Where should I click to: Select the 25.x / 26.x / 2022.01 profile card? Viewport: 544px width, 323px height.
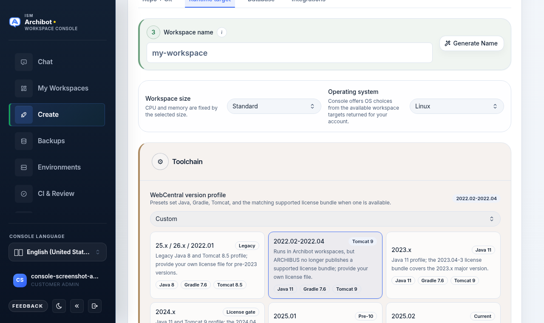coord(207,265)
